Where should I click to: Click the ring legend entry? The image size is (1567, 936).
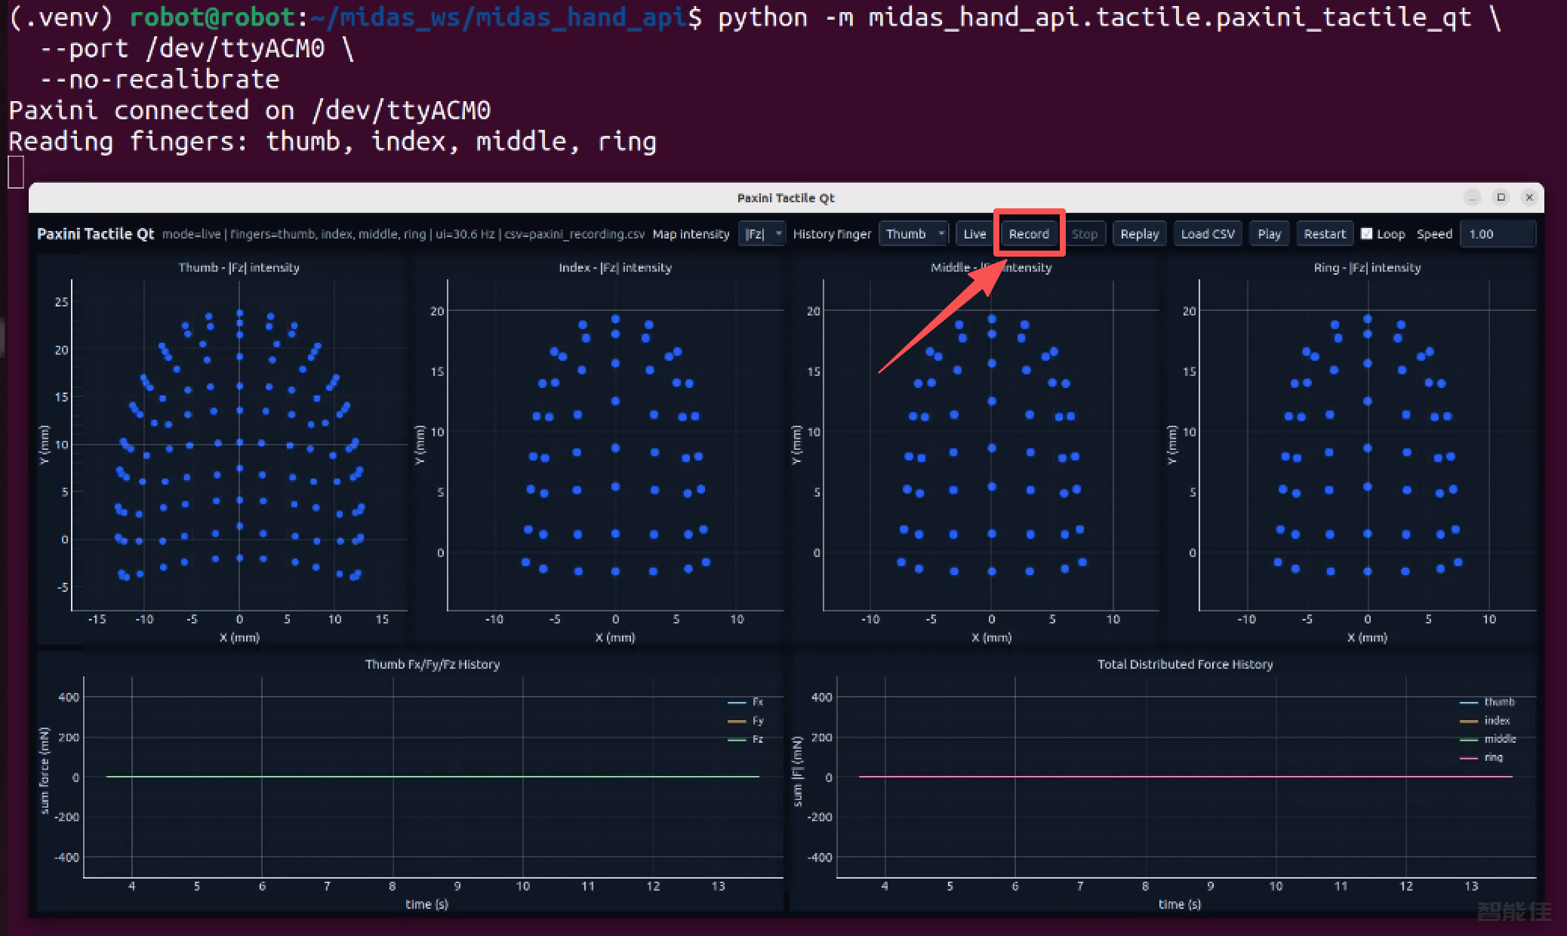coord(1481,757)
